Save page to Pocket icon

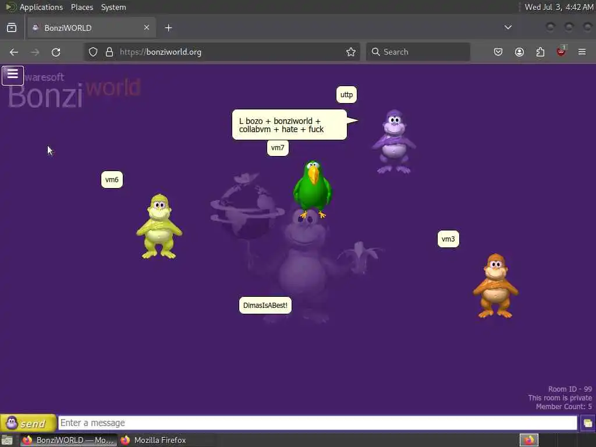click(x=498, y=52)
